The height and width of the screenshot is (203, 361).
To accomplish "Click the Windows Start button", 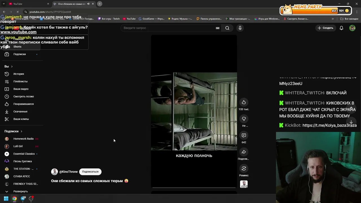I will coord(6,198).
